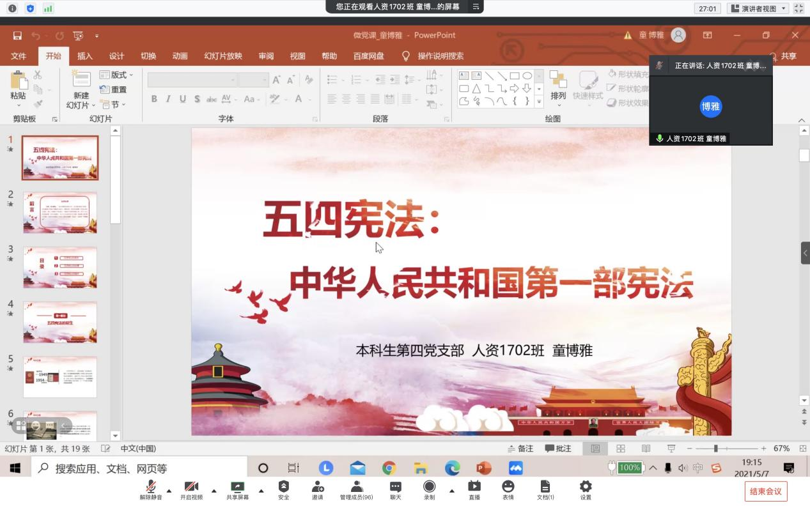Switch to the Insert ribbon tab
The height and width of the screenshot is (506, 810).
click(x=85, y=56)
